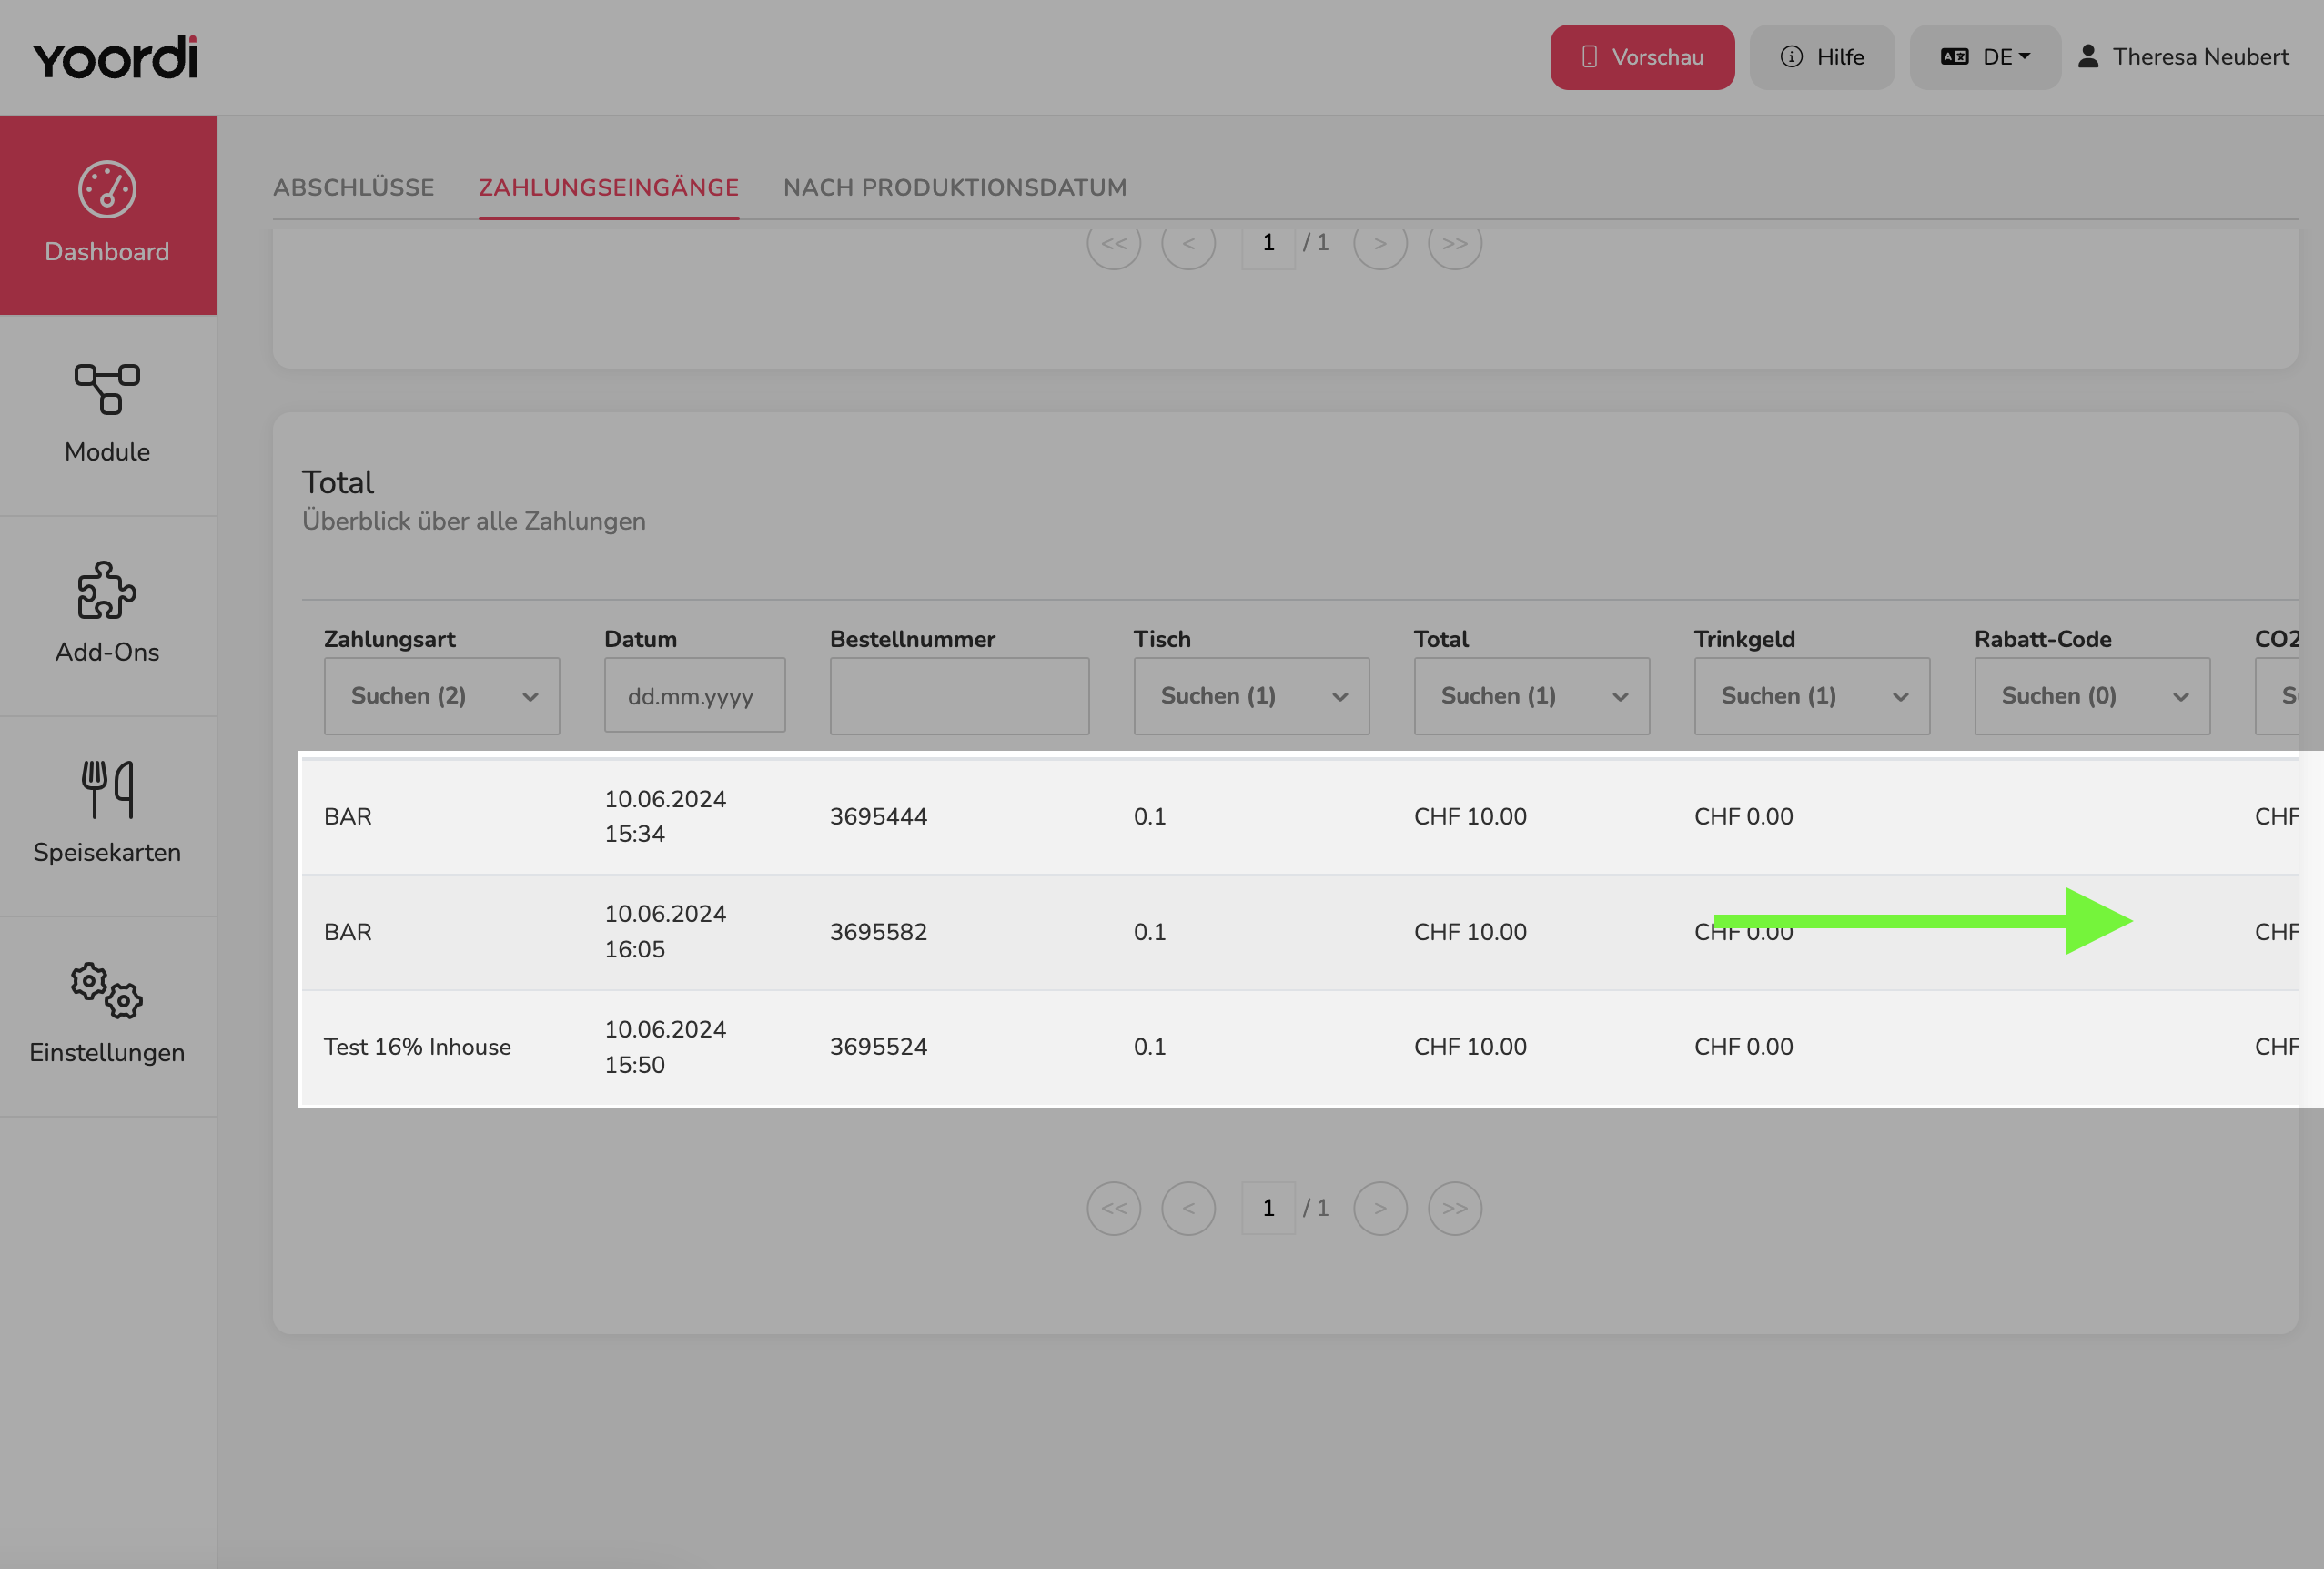The width and height of the screenshot is (2324, 1569).
Task: Open the DE language selector
Action: 1985,57
